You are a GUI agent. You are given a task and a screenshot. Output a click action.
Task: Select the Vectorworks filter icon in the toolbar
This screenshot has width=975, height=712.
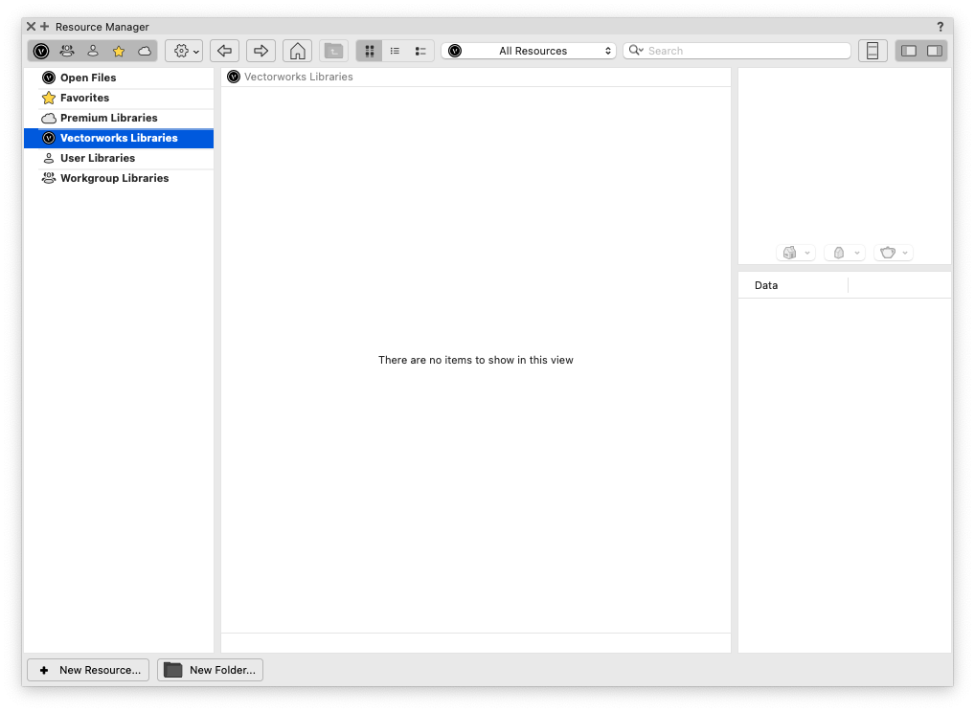tap(41, 50)
